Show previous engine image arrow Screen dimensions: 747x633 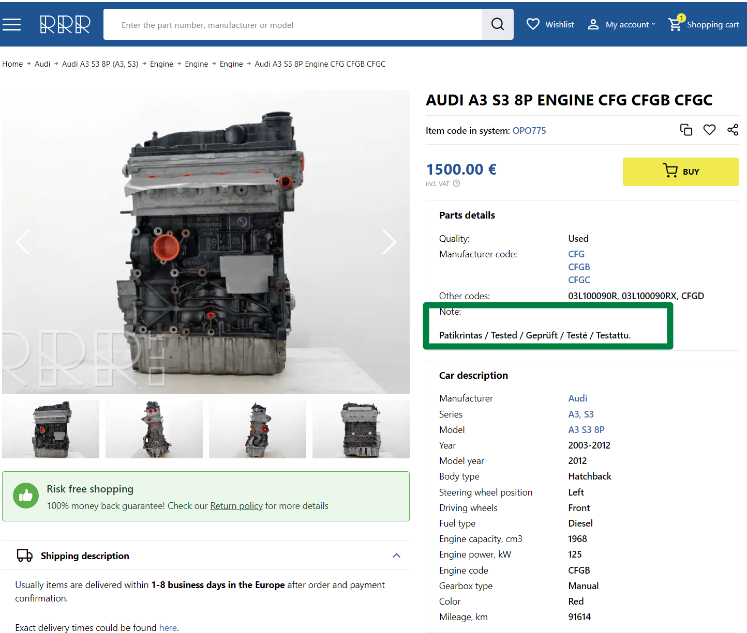[x=23, y=242]
